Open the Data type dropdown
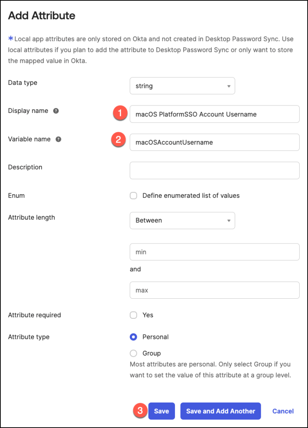This screenshot has width=308, height=428. [x=182, y=86]
